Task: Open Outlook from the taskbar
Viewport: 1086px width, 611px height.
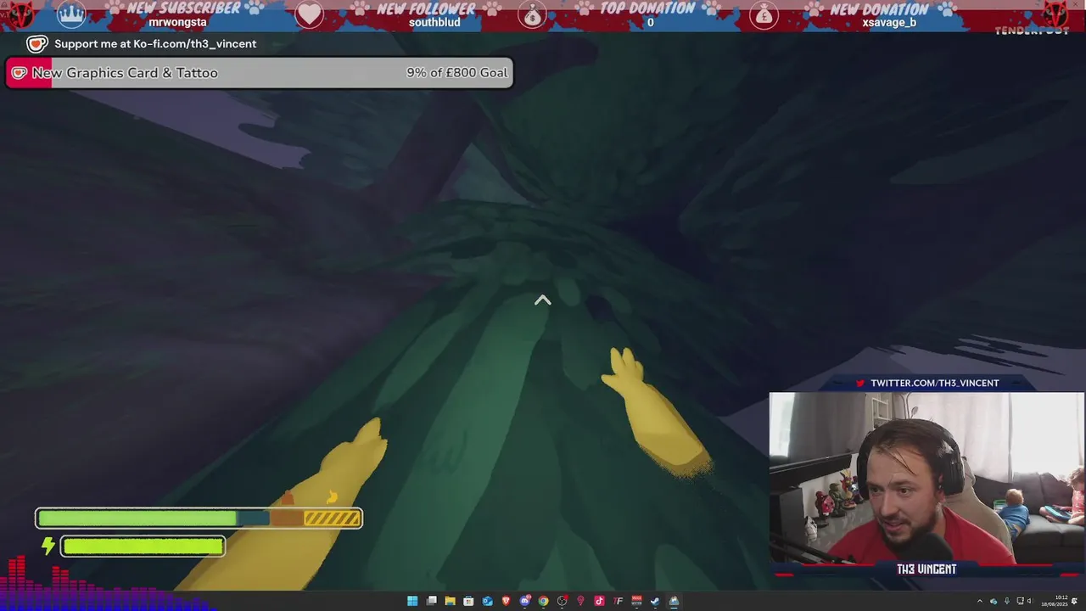Action: (x=488, y=601)
